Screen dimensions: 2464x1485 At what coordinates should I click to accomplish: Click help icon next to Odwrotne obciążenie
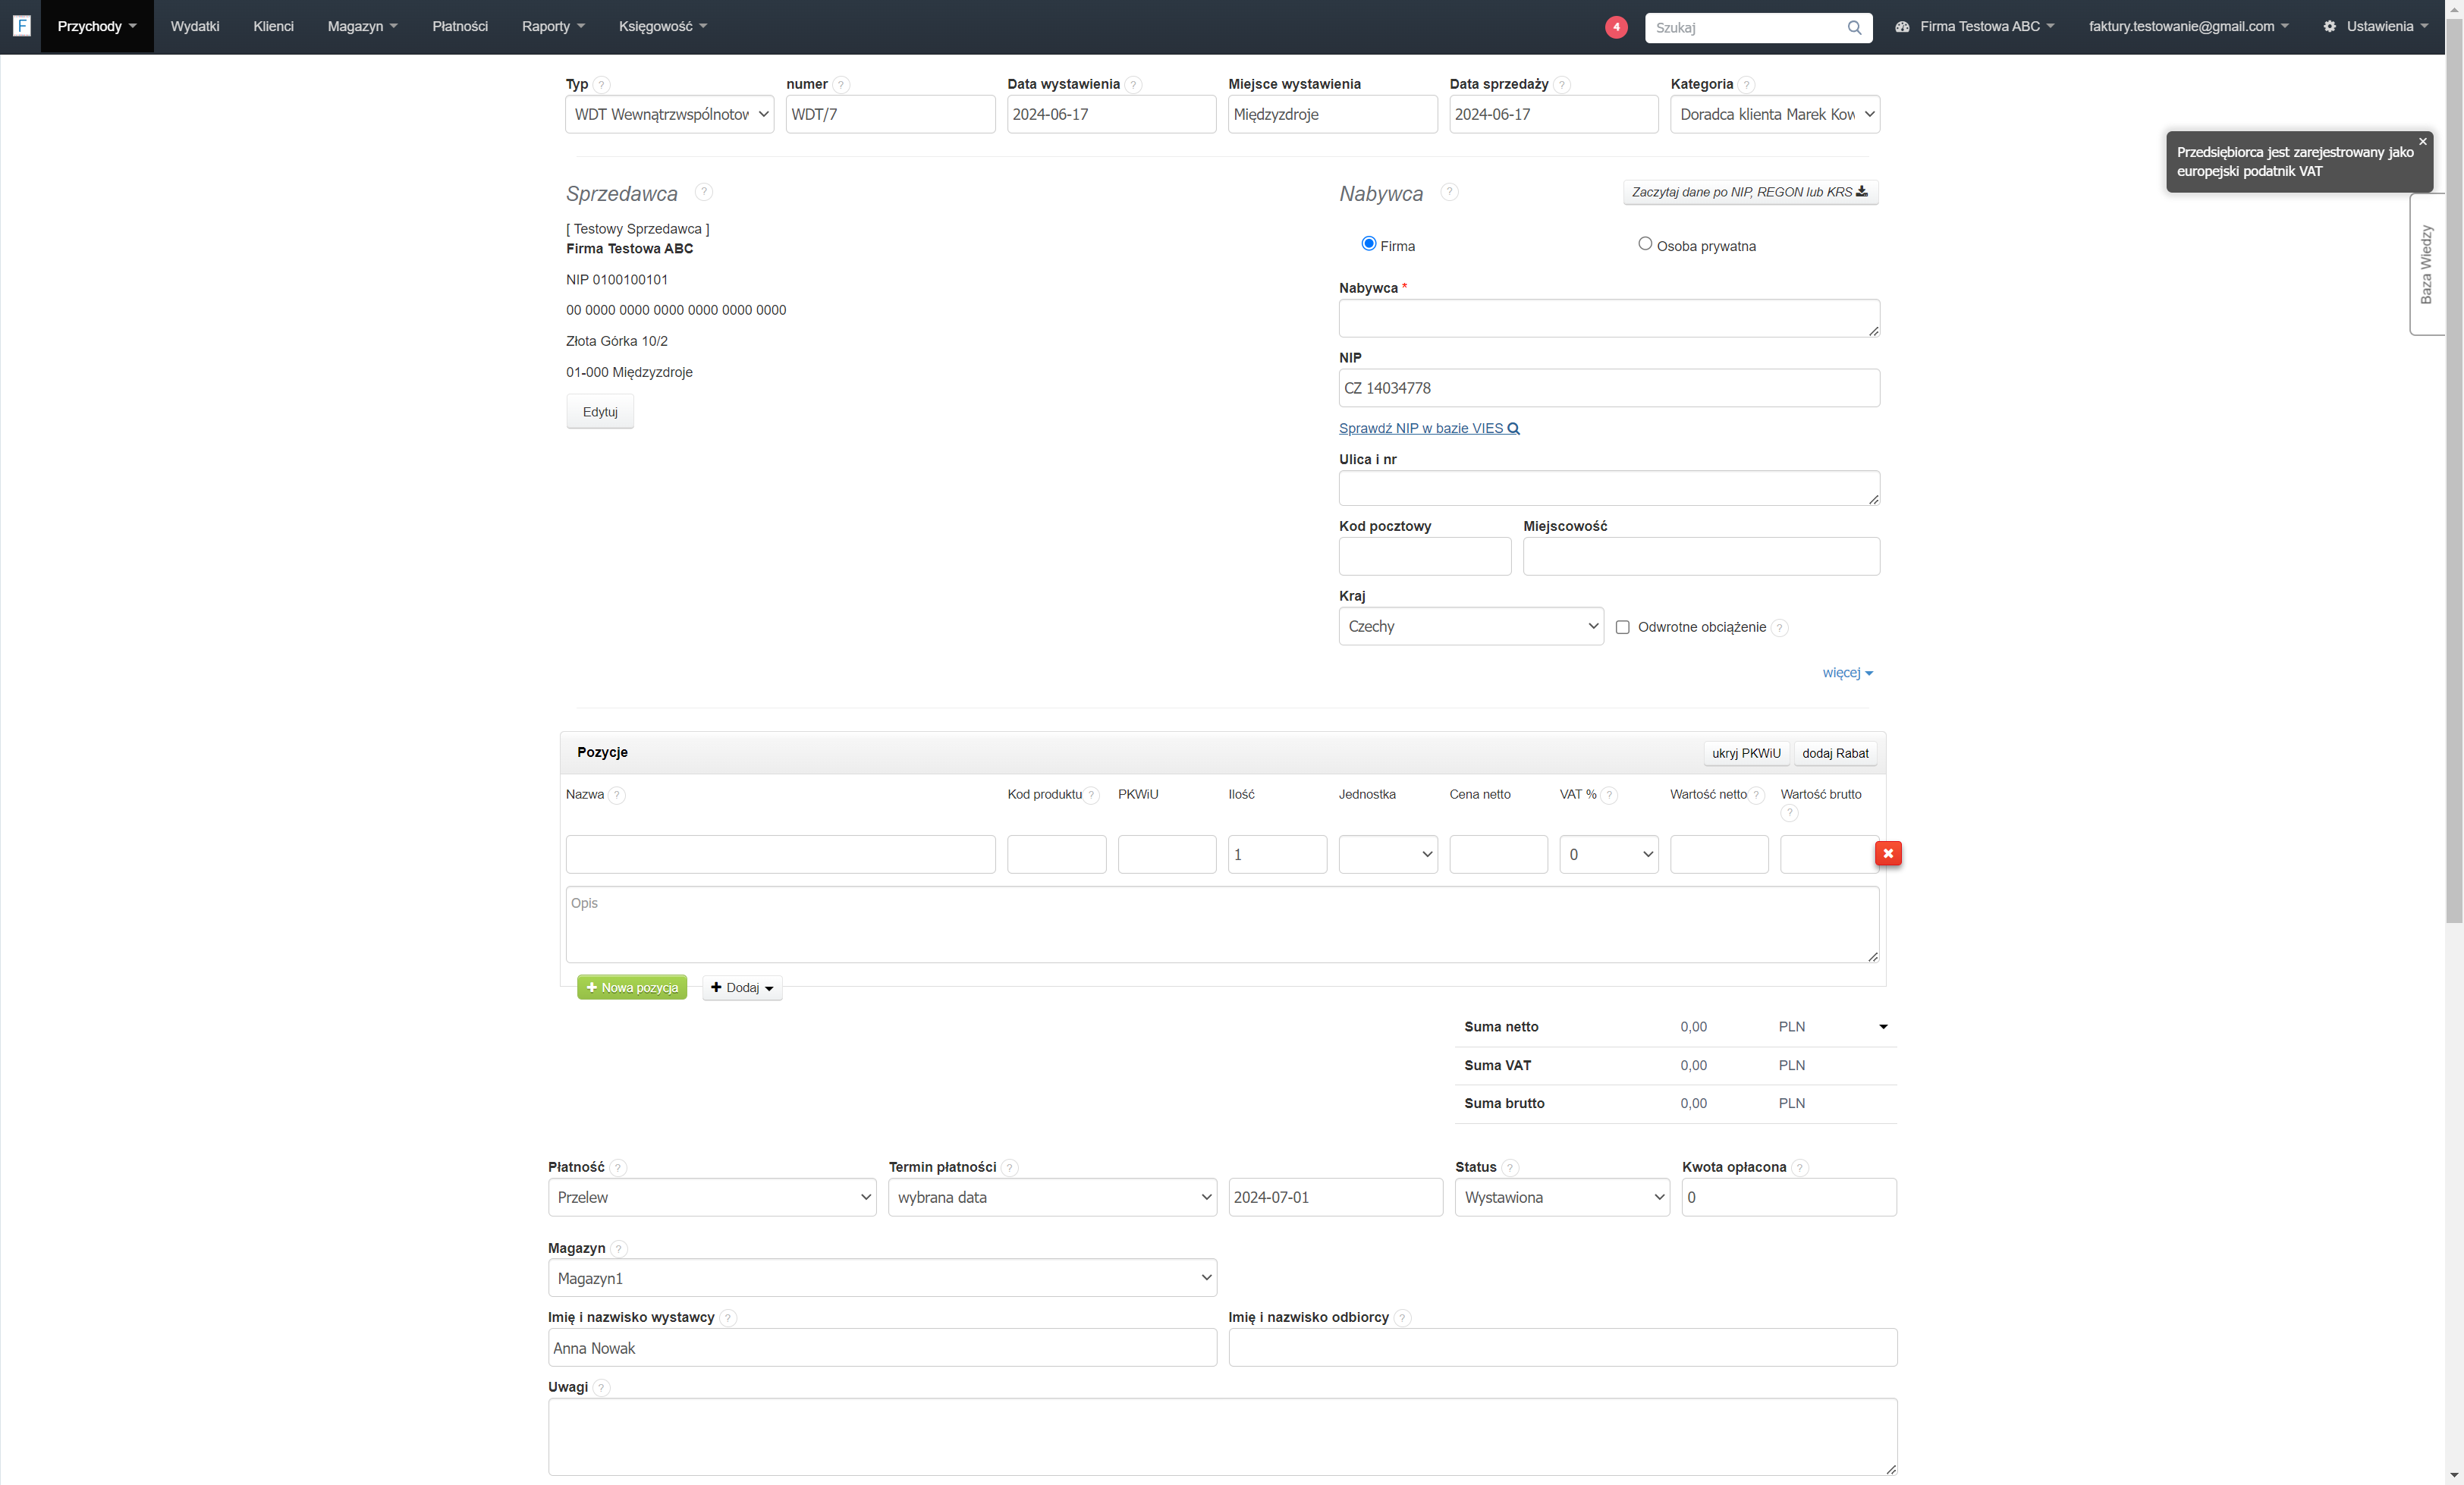point(1780,628)
